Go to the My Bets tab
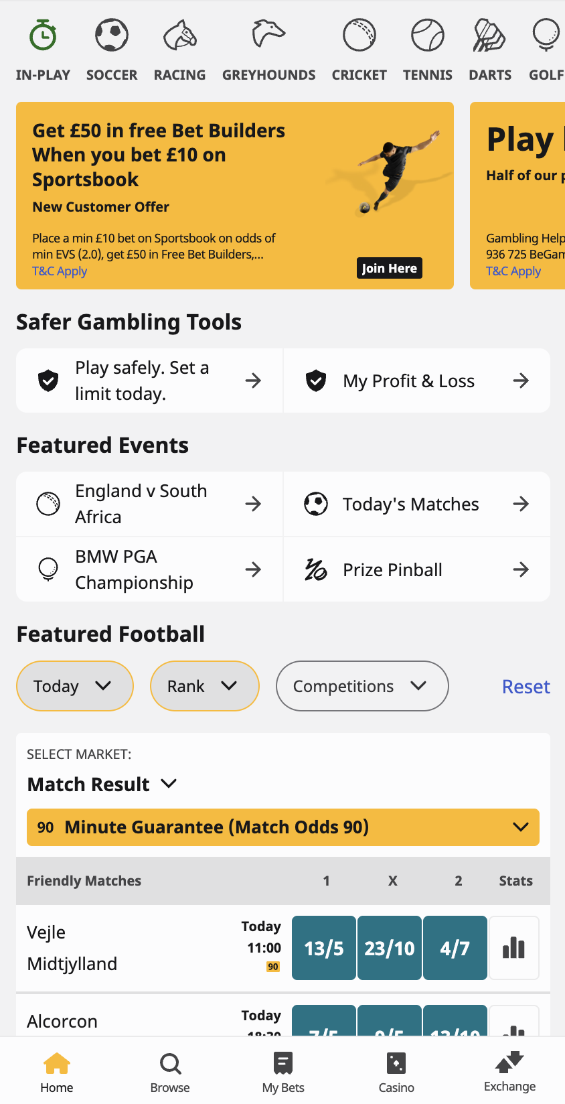The height and width of the screenshot is (1104, 565). pos(283,1072)
